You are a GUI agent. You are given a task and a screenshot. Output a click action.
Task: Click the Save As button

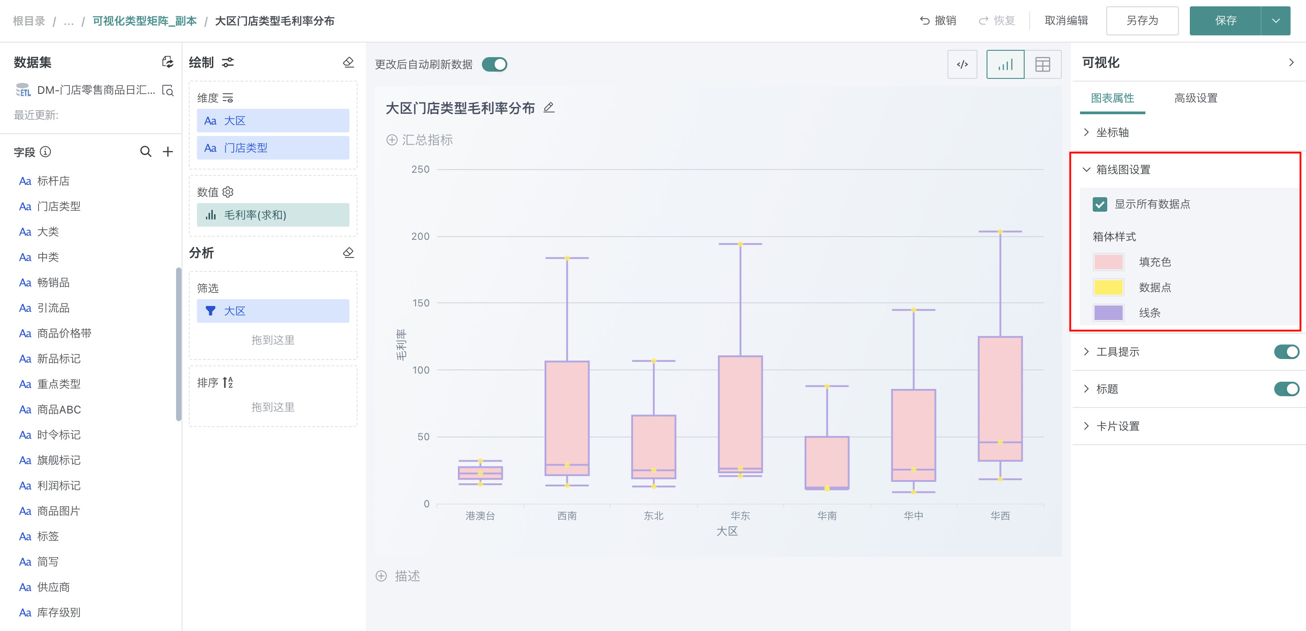coord(1142,21)
